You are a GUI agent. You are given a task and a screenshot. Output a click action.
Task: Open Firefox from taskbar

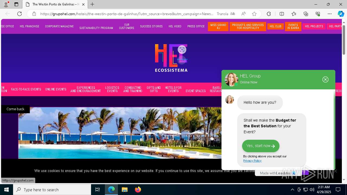[x=138, y=190]
